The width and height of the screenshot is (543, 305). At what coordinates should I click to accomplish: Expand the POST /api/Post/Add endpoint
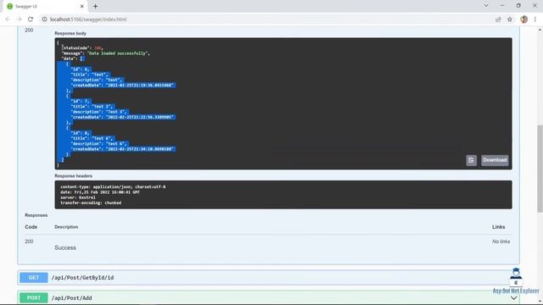pyautogui.click(x=268, y=297)
